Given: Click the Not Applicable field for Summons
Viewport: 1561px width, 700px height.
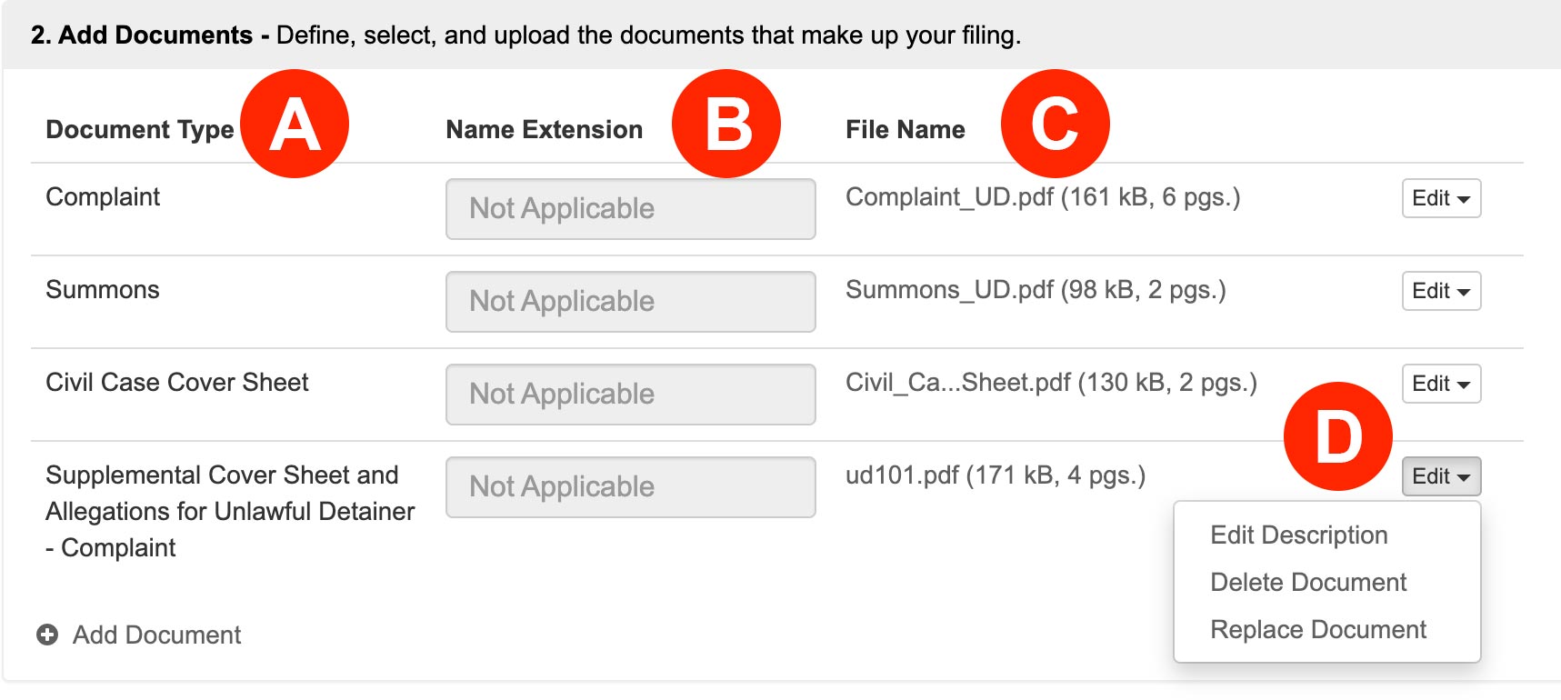Looking at the screenshot, I should click(630, 301).
